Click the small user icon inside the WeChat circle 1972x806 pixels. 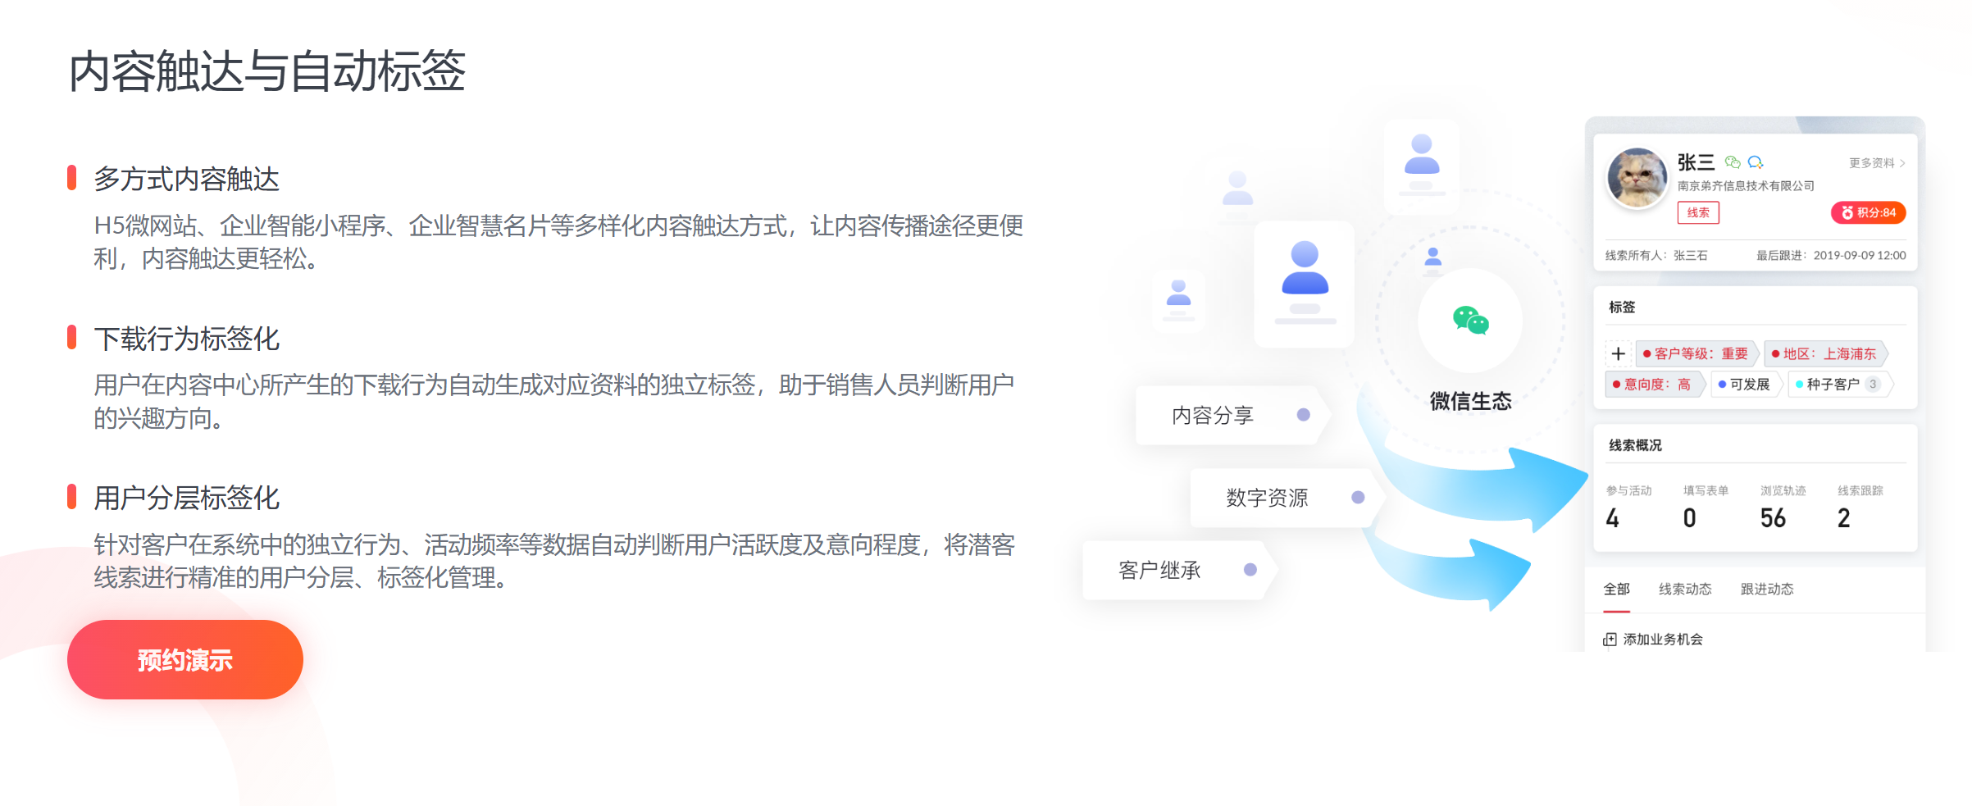pos(1433,257)
